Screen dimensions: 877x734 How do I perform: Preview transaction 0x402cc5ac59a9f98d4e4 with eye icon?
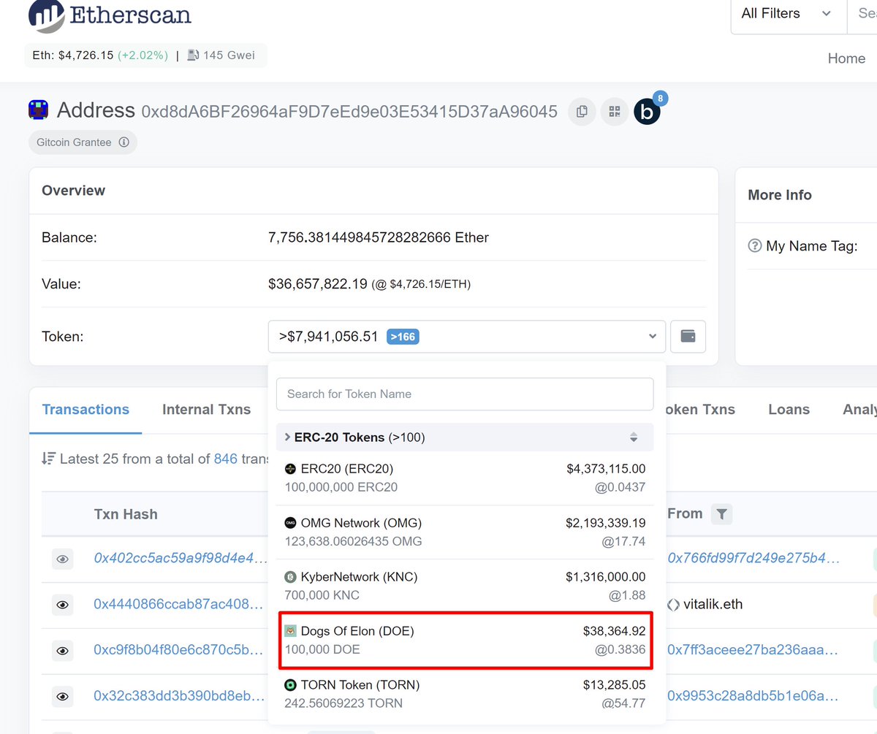click(x=63, y=559)
